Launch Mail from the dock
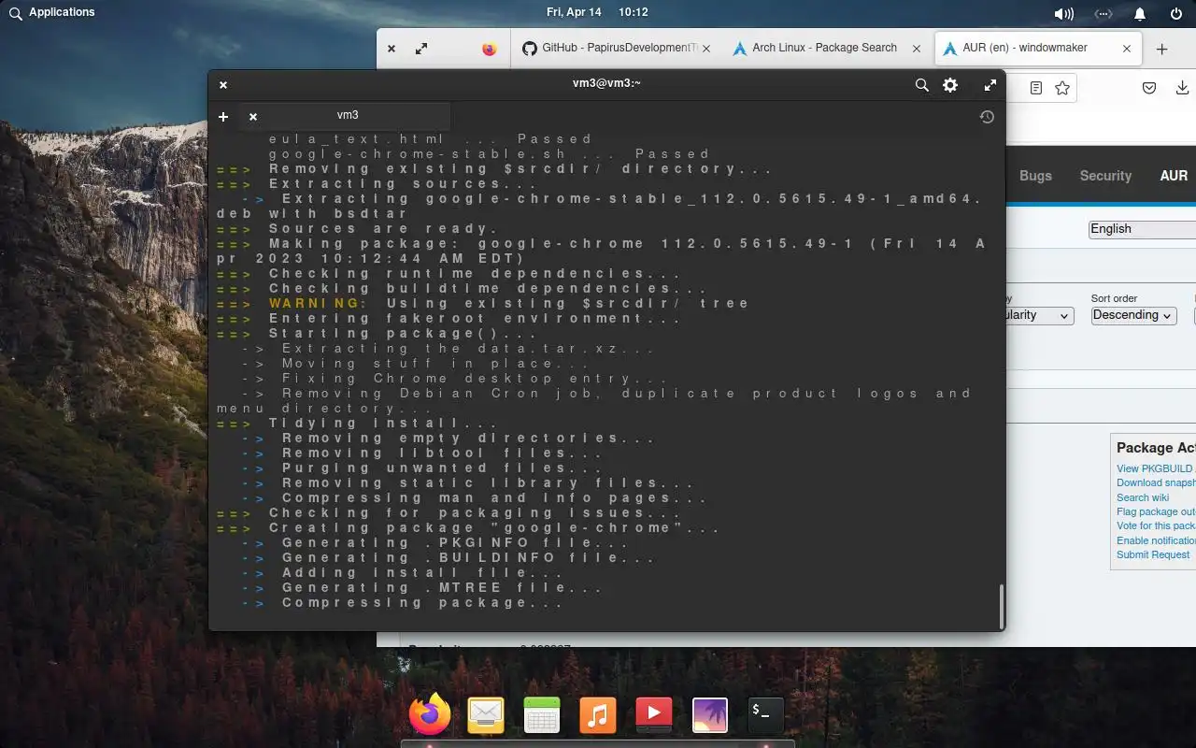Viewport: 1196px width, 748px height. [486, 715]
